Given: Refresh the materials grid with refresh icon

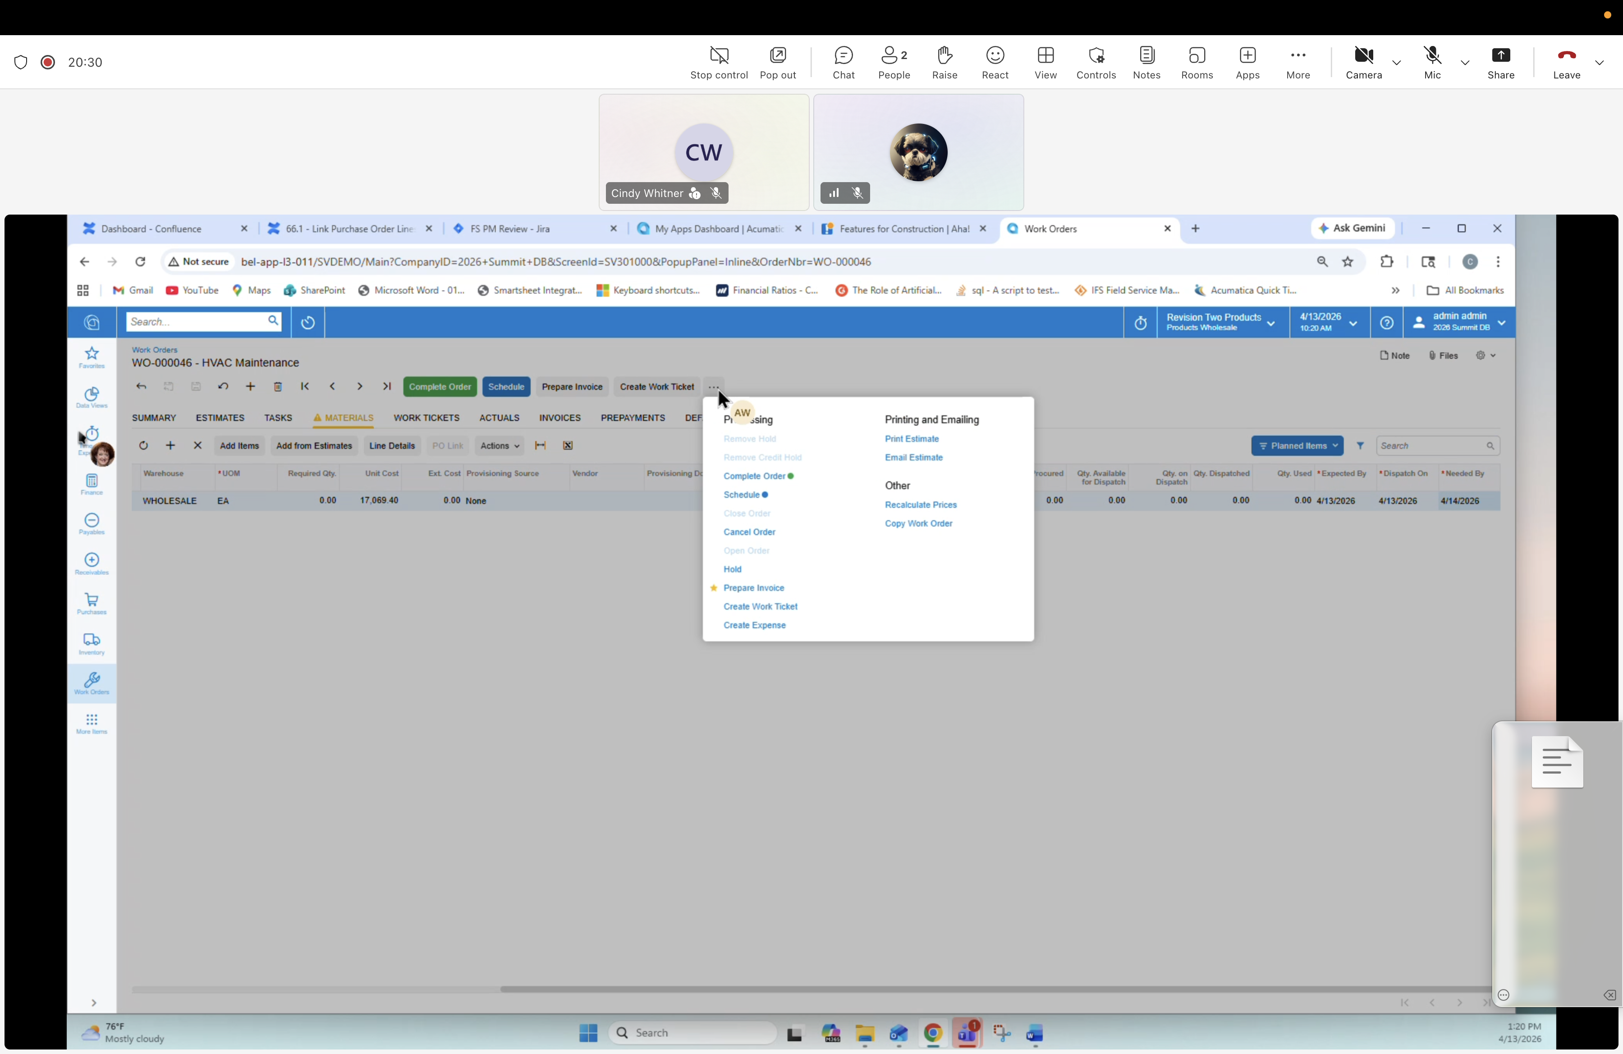Looking at the screenshot, I should click(143, 445).
